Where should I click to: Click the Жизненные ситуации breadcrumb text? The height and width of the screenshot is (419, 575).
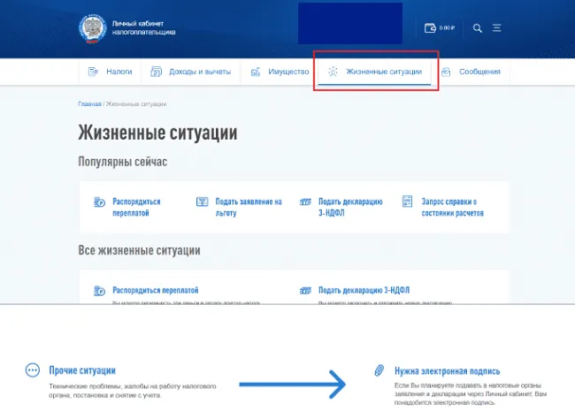[135, 103]
